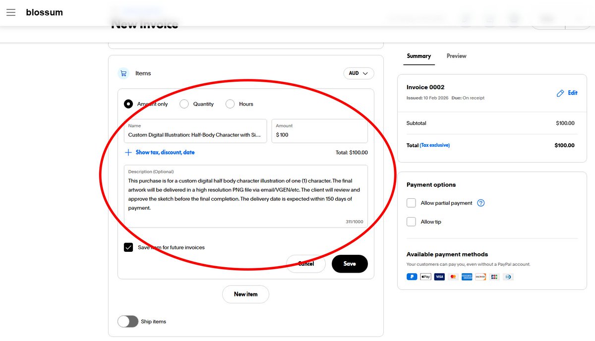Click the Issued: 10 Feb 2026 text

click(427, 98)
